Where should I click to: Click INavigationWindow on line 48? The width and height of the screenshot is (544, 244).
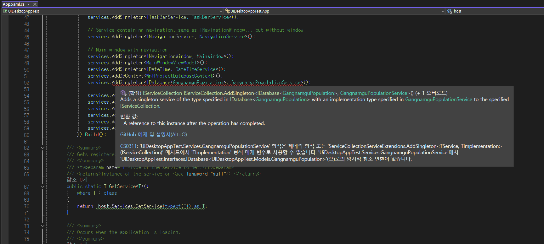(169, 56)
